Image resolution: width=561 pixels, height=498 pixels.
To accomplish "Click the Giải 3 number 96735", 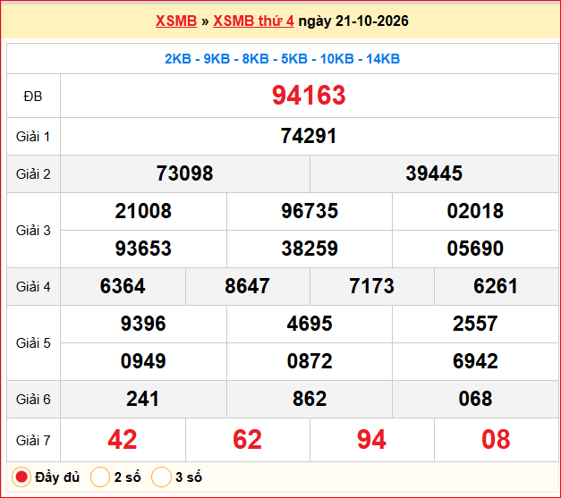I will click(310, 211).
